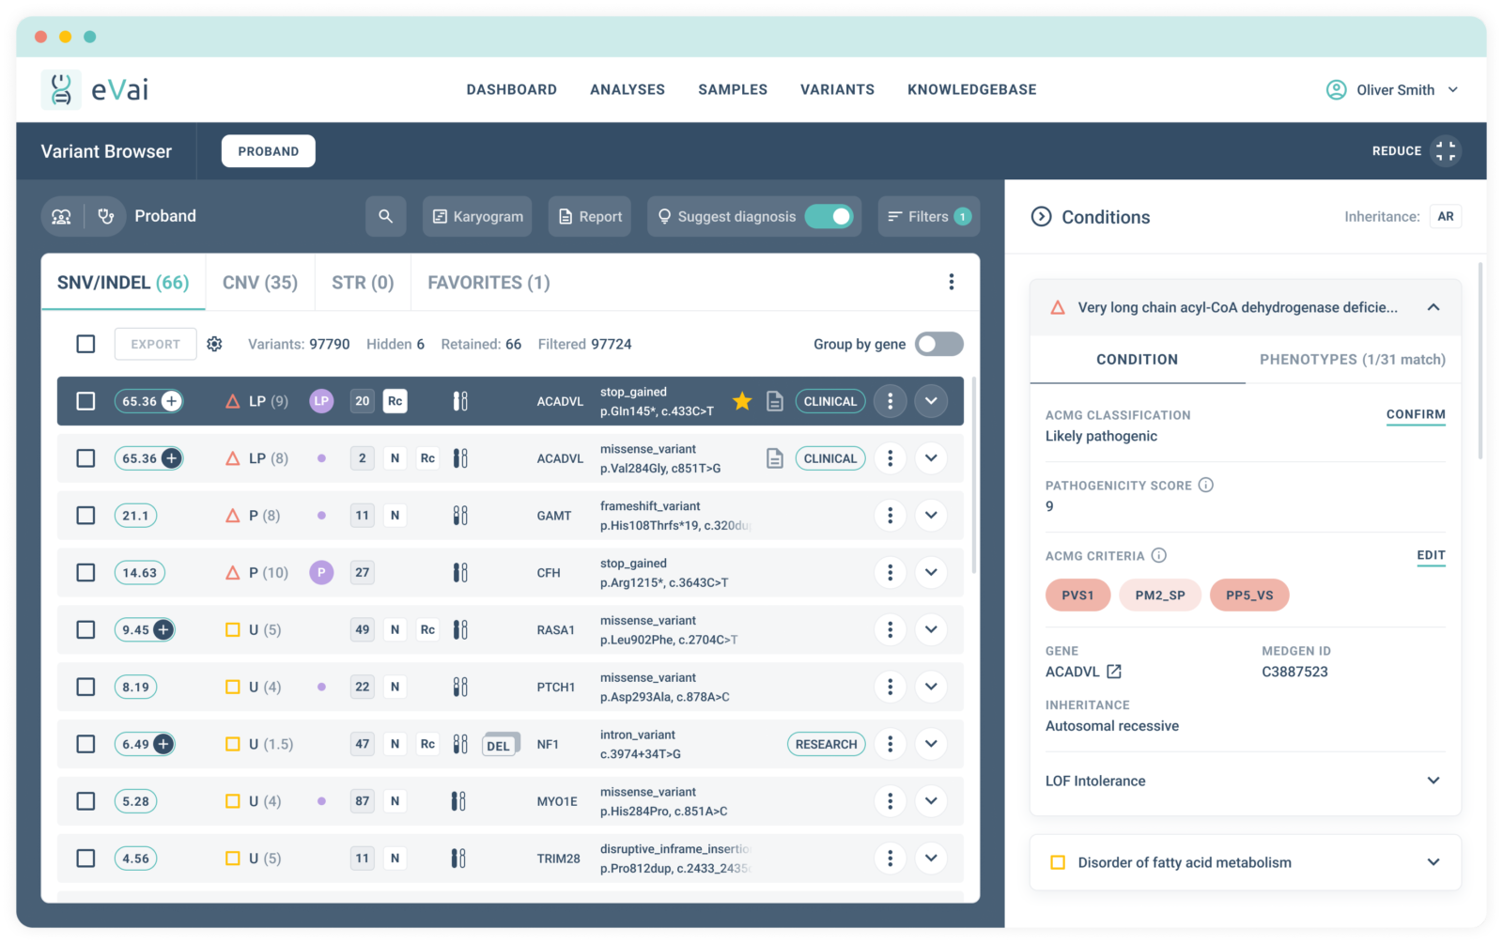
Task: Click the RESEARCH badge on NF1 row
Action: point(827,744)
